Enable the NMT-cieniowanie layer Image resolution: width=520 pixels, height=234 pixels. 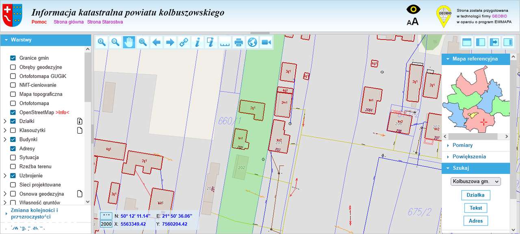13,85
